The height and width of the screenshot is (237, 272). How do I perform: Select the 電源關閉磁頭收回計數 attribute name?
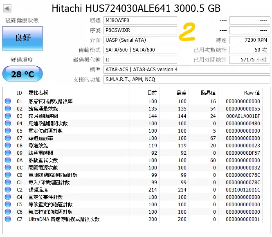[x=53, y=175]
